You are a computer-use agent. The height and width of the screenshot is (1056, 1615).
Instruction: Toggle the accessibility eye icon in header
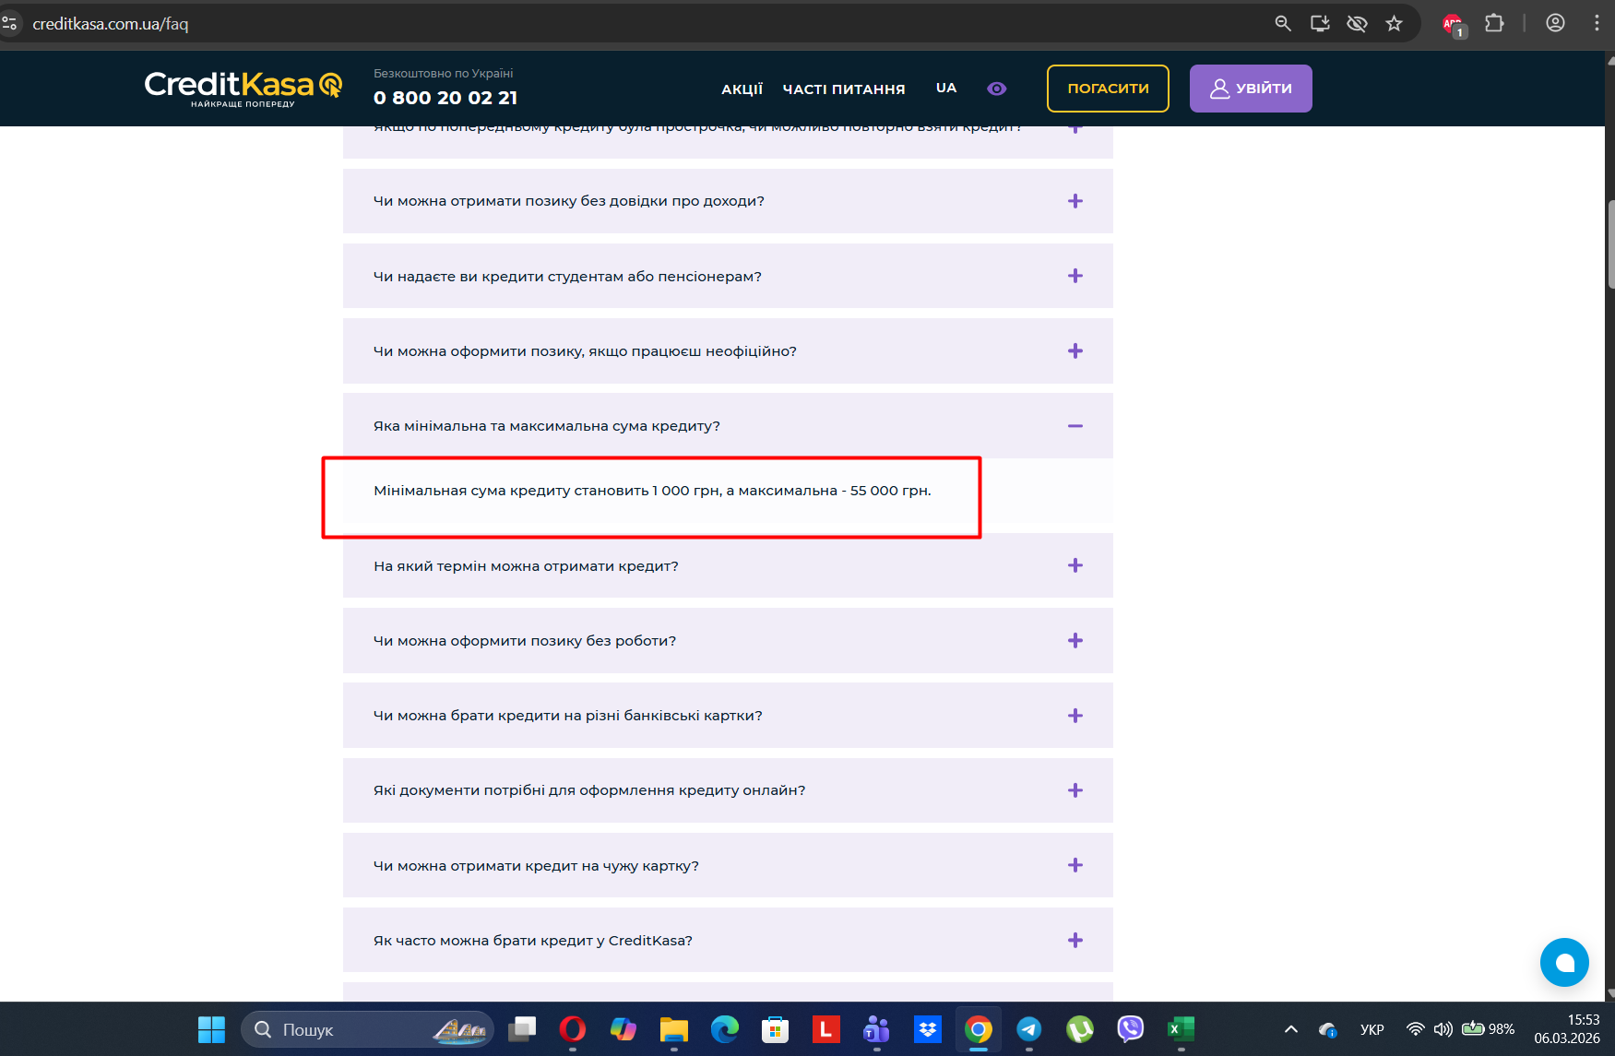pos(996,89)
